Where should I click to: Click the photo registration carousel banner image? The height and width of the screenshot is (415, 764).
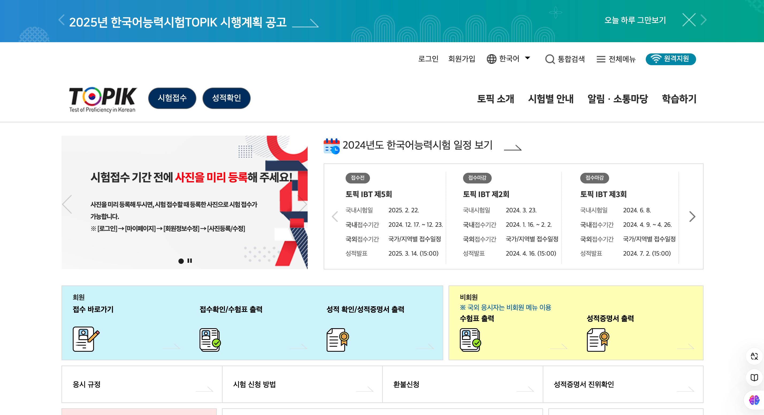pyautogui.click(x=185, y=202)
